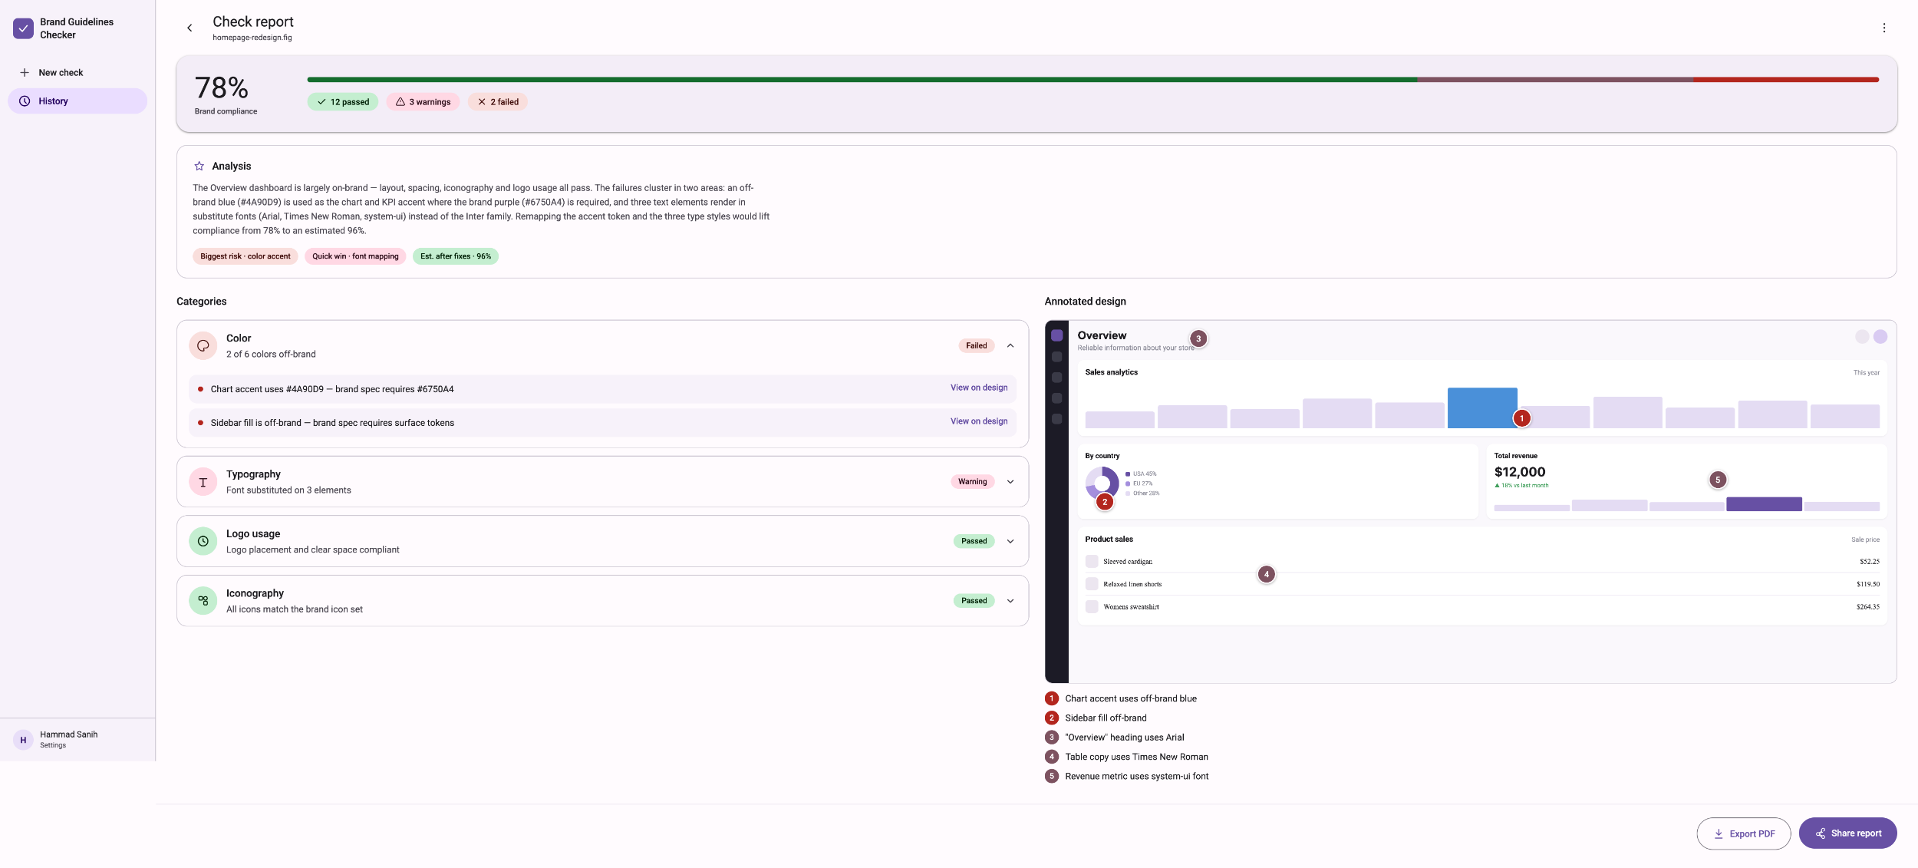The height and width of the screenshot is (868, 1918).
Task: Click the Brand Guidelines Checker logo icon
Action: click(23, 28)
